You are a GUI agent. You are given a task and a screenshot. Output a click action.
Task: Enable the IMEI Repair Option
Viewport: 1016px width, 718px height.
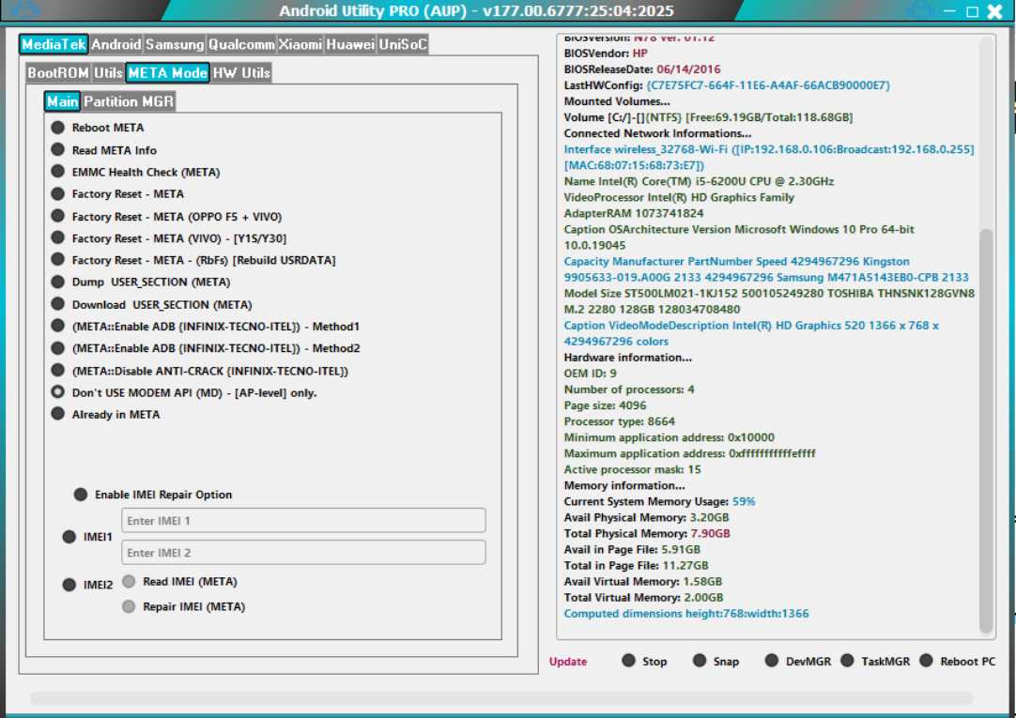coord(81,494)
